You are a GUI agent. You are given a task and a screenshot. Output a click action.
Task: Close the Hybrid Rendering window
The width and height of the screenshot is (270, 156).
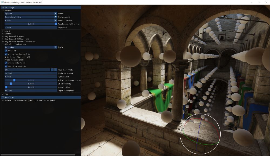click(x=266, y=2)
